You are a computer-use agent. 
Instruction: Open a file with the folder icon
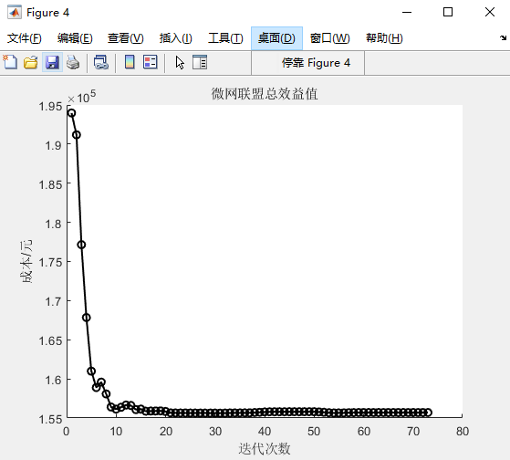point(31,62)
